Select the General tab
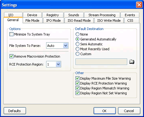This screenshot has width=144, height=117. click(13, 20)
